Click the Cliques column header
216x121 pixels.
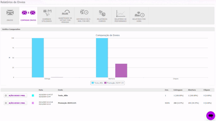click(207, 90)
